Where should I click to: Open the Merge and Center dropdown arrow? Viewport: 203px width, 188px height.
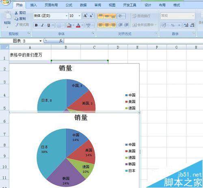(x=155, y=25)
